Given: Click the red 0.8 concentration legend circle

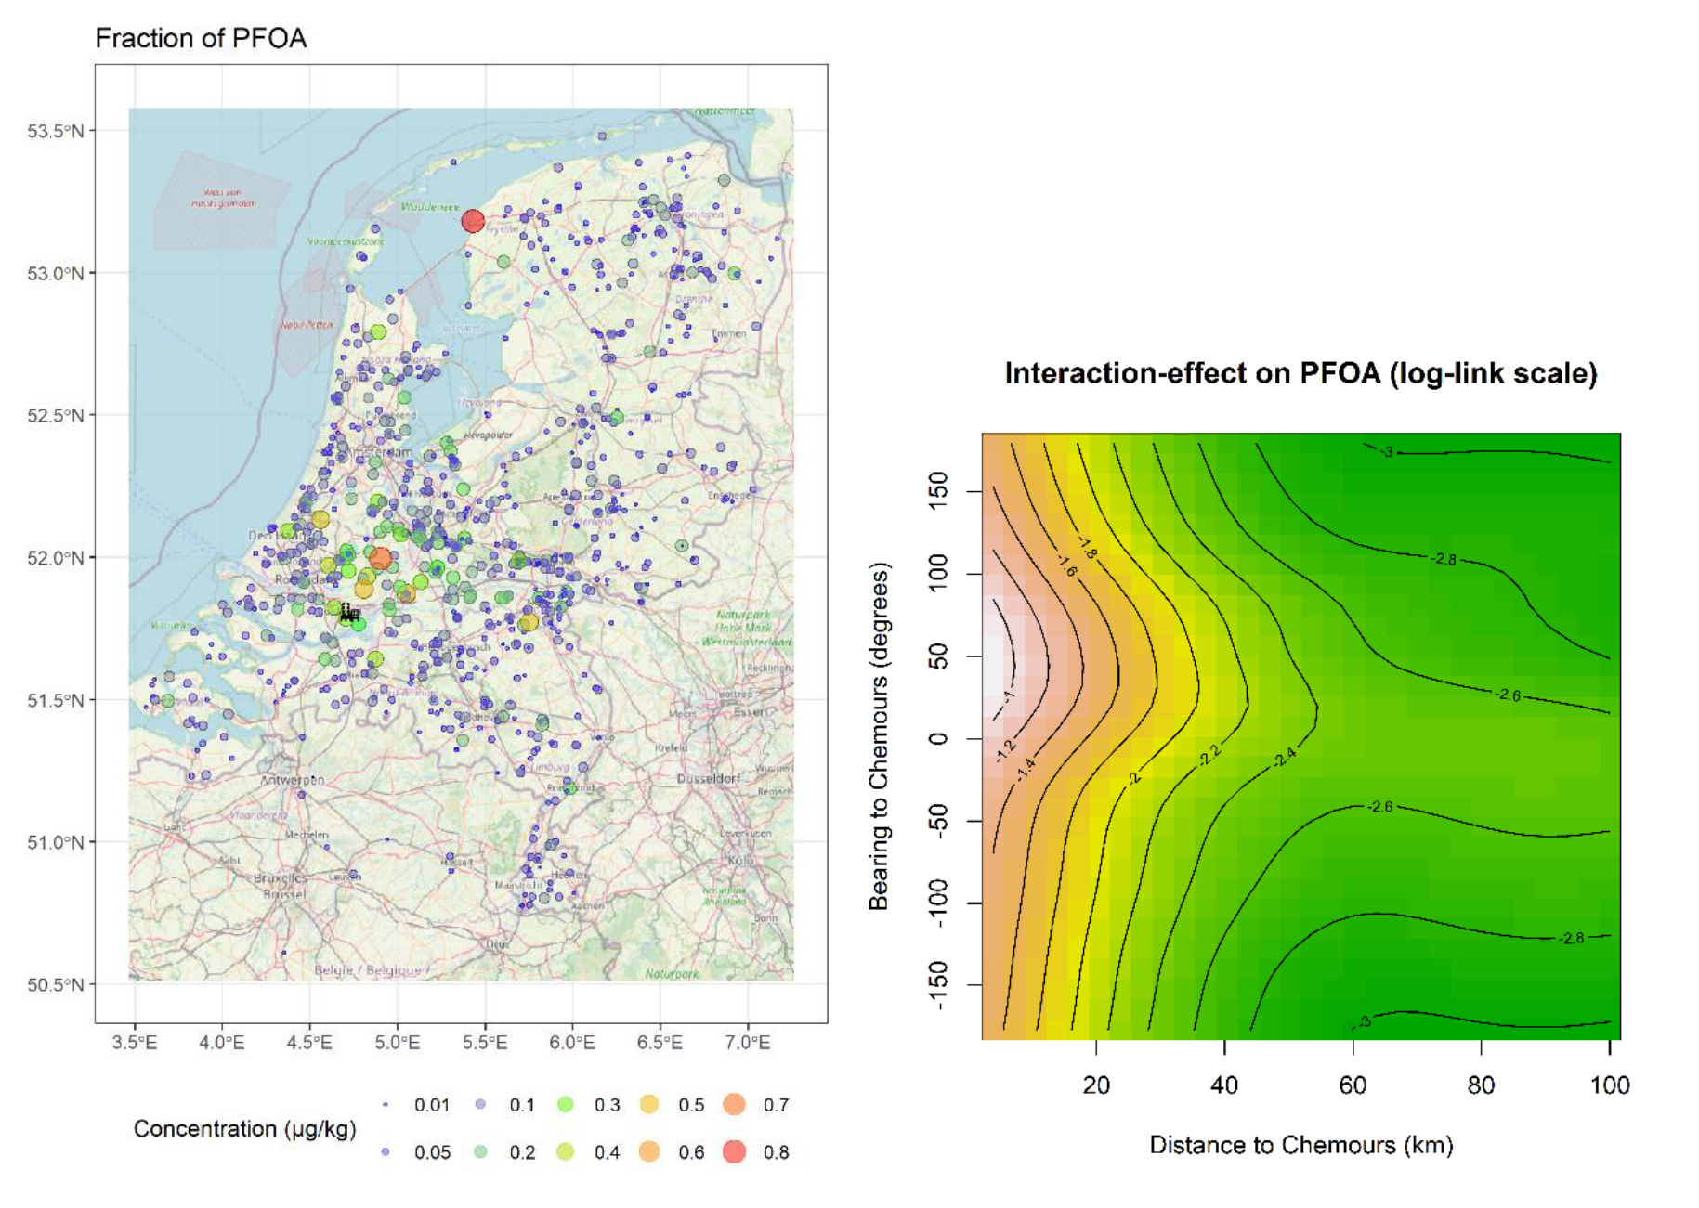Looking at the screenshot, I should coord(734,1151).
